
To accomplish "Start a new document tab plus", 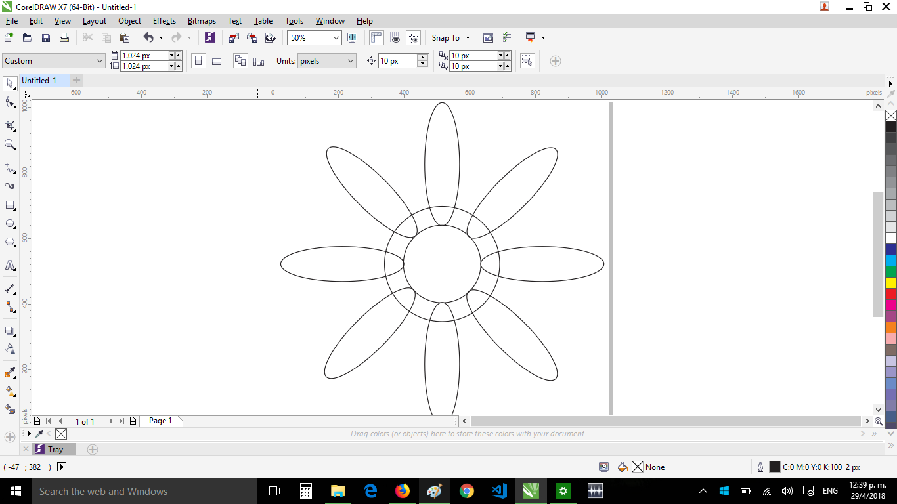I will [x=77, y=81].
